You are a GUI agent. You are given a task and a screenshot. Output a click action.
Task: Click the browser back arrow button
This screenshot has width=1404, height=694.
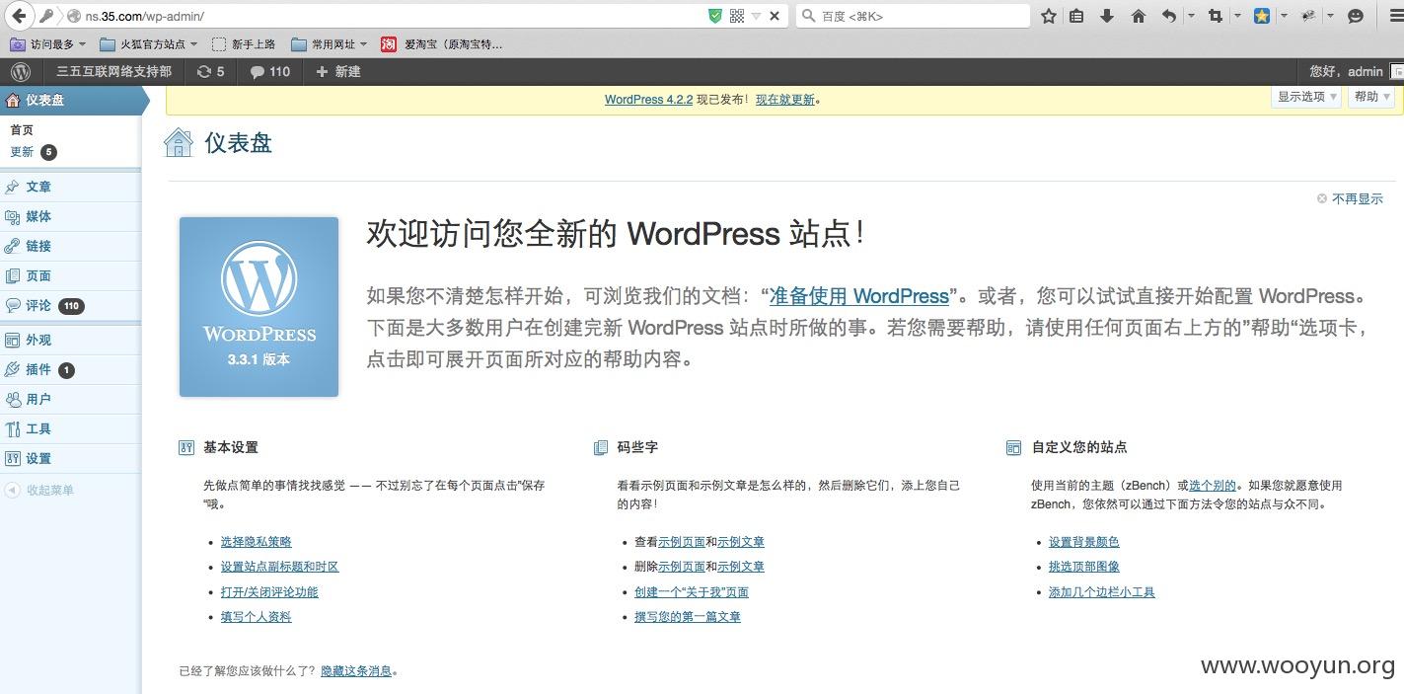(18, 16)
